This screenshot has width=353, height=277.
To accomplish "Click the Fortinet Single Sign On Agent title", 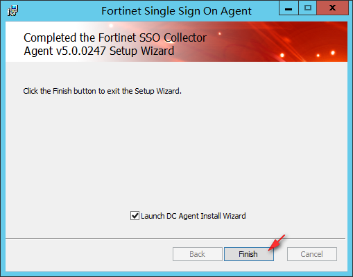I will (x=176, y=11).
